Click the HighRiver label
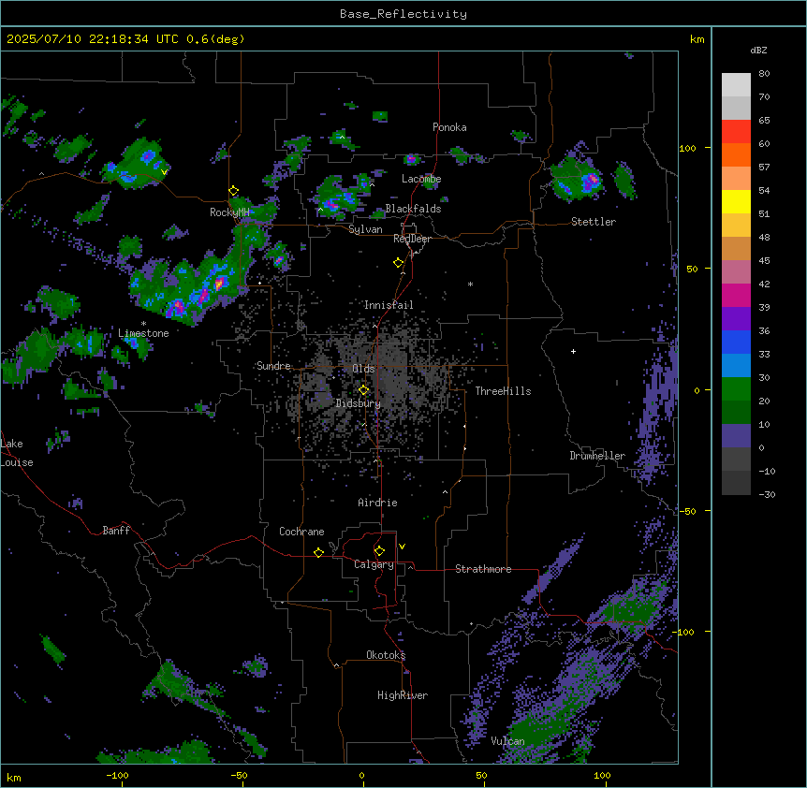 tap(403, 695)
